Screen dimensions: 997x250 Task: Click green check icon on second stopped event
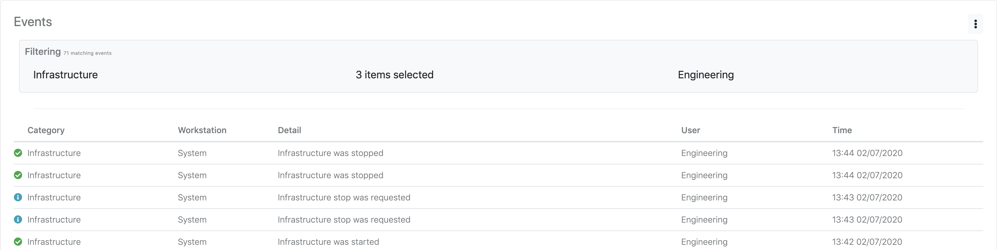coord(18,175)
